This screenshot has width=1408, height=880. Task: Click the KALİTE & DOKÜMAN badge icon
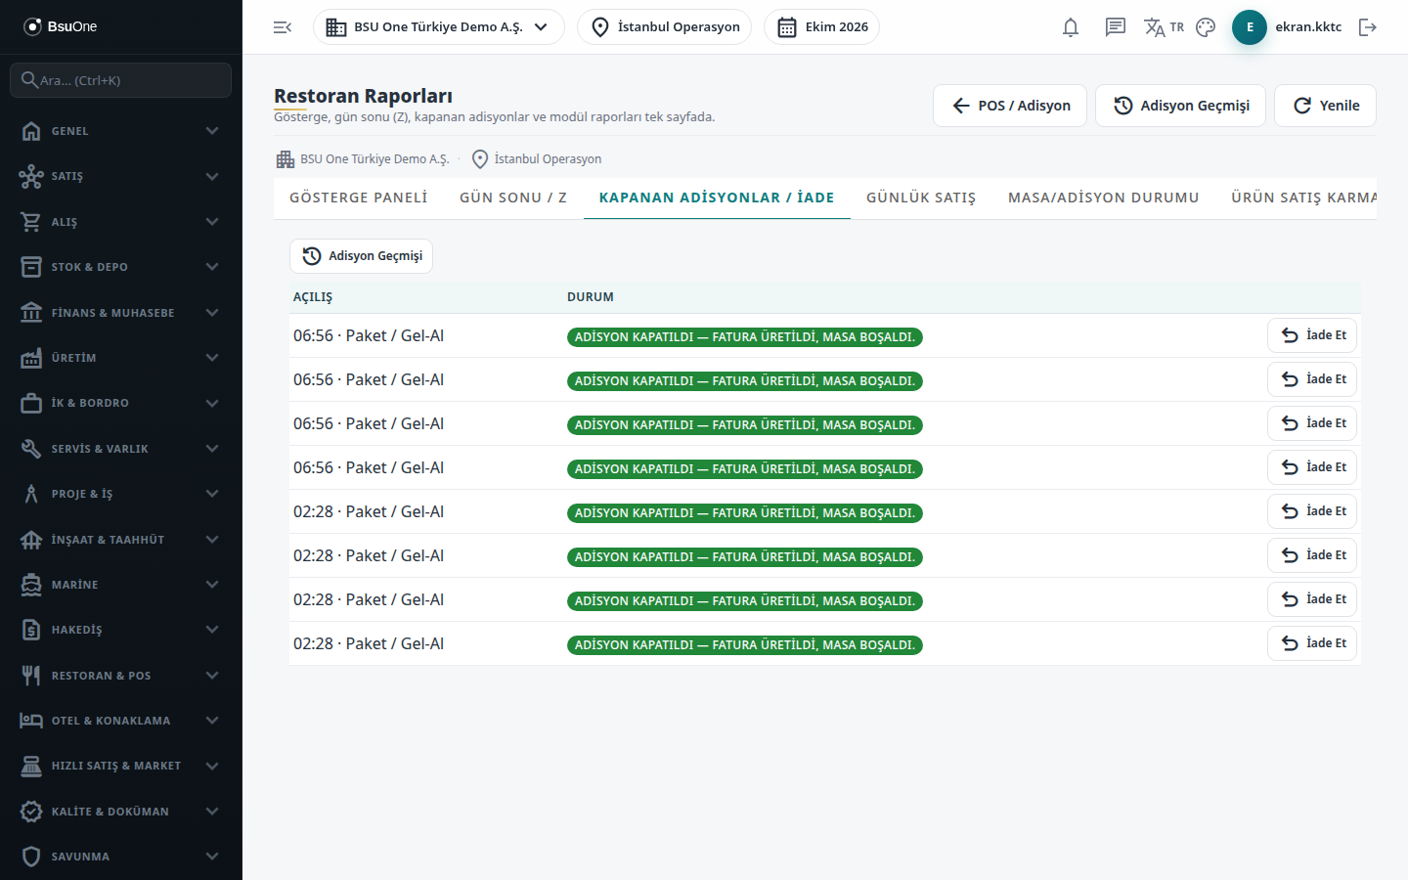[31, 812]
